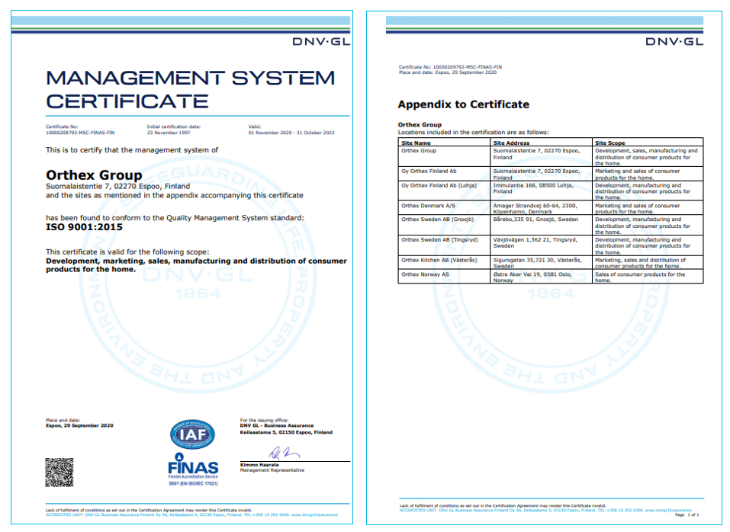This screenshot has width=730, height=532.
Task: Click the "Certificate No:" line at the appendix page top
Action: 450,67
